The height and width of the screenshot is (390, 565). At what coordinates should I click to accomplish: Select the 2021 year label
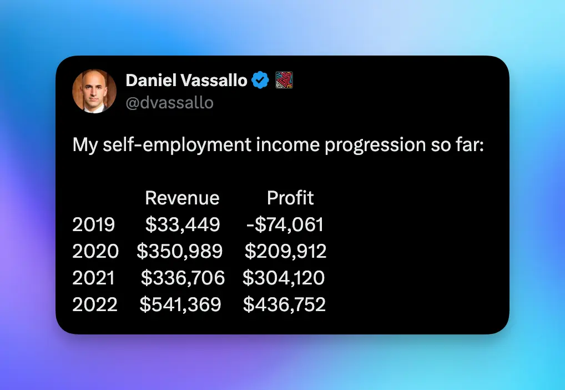tap(94, 278)
